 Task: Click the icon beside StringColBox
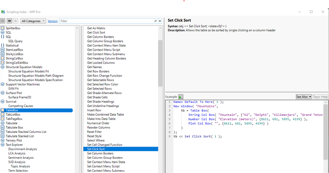coord(3,58)
